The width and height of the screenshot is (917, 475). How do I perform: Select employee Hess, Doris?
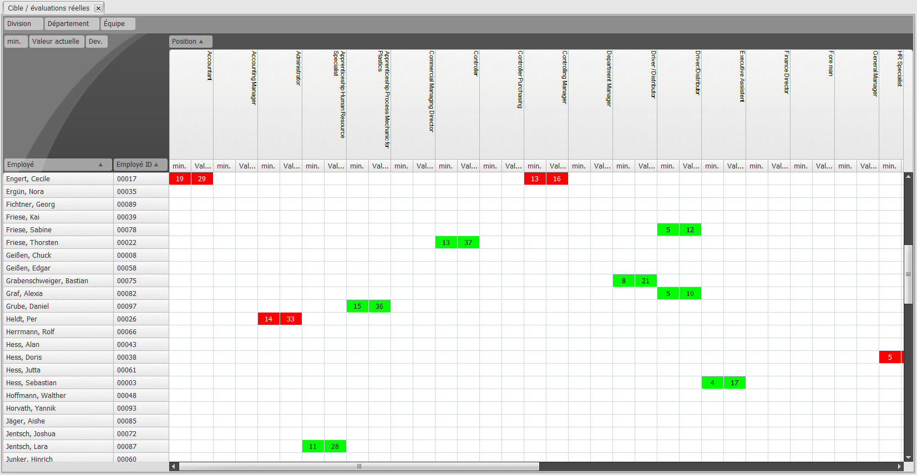point(58,357)
